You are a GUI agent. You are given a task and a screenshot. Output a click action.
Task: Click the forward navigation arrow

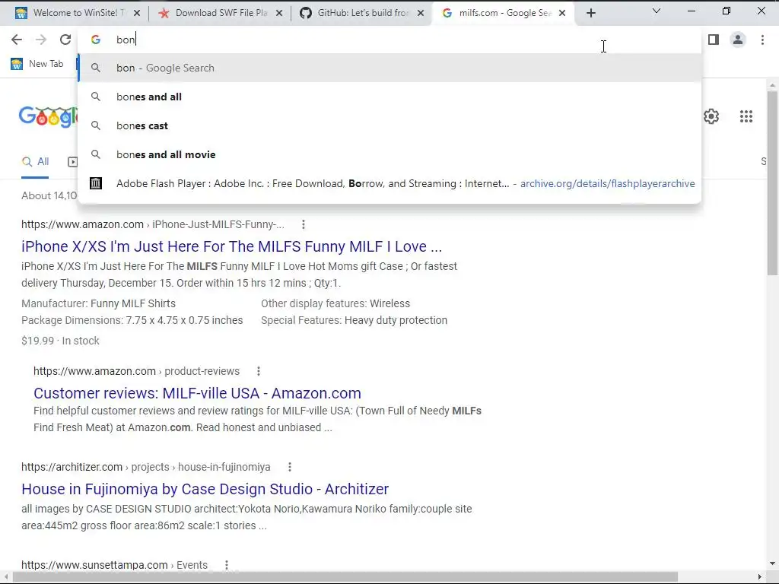[41, 40]
